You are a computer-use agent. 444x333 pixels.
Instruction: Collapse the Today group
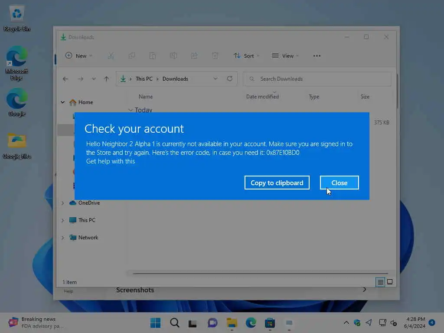coord(131,110)
